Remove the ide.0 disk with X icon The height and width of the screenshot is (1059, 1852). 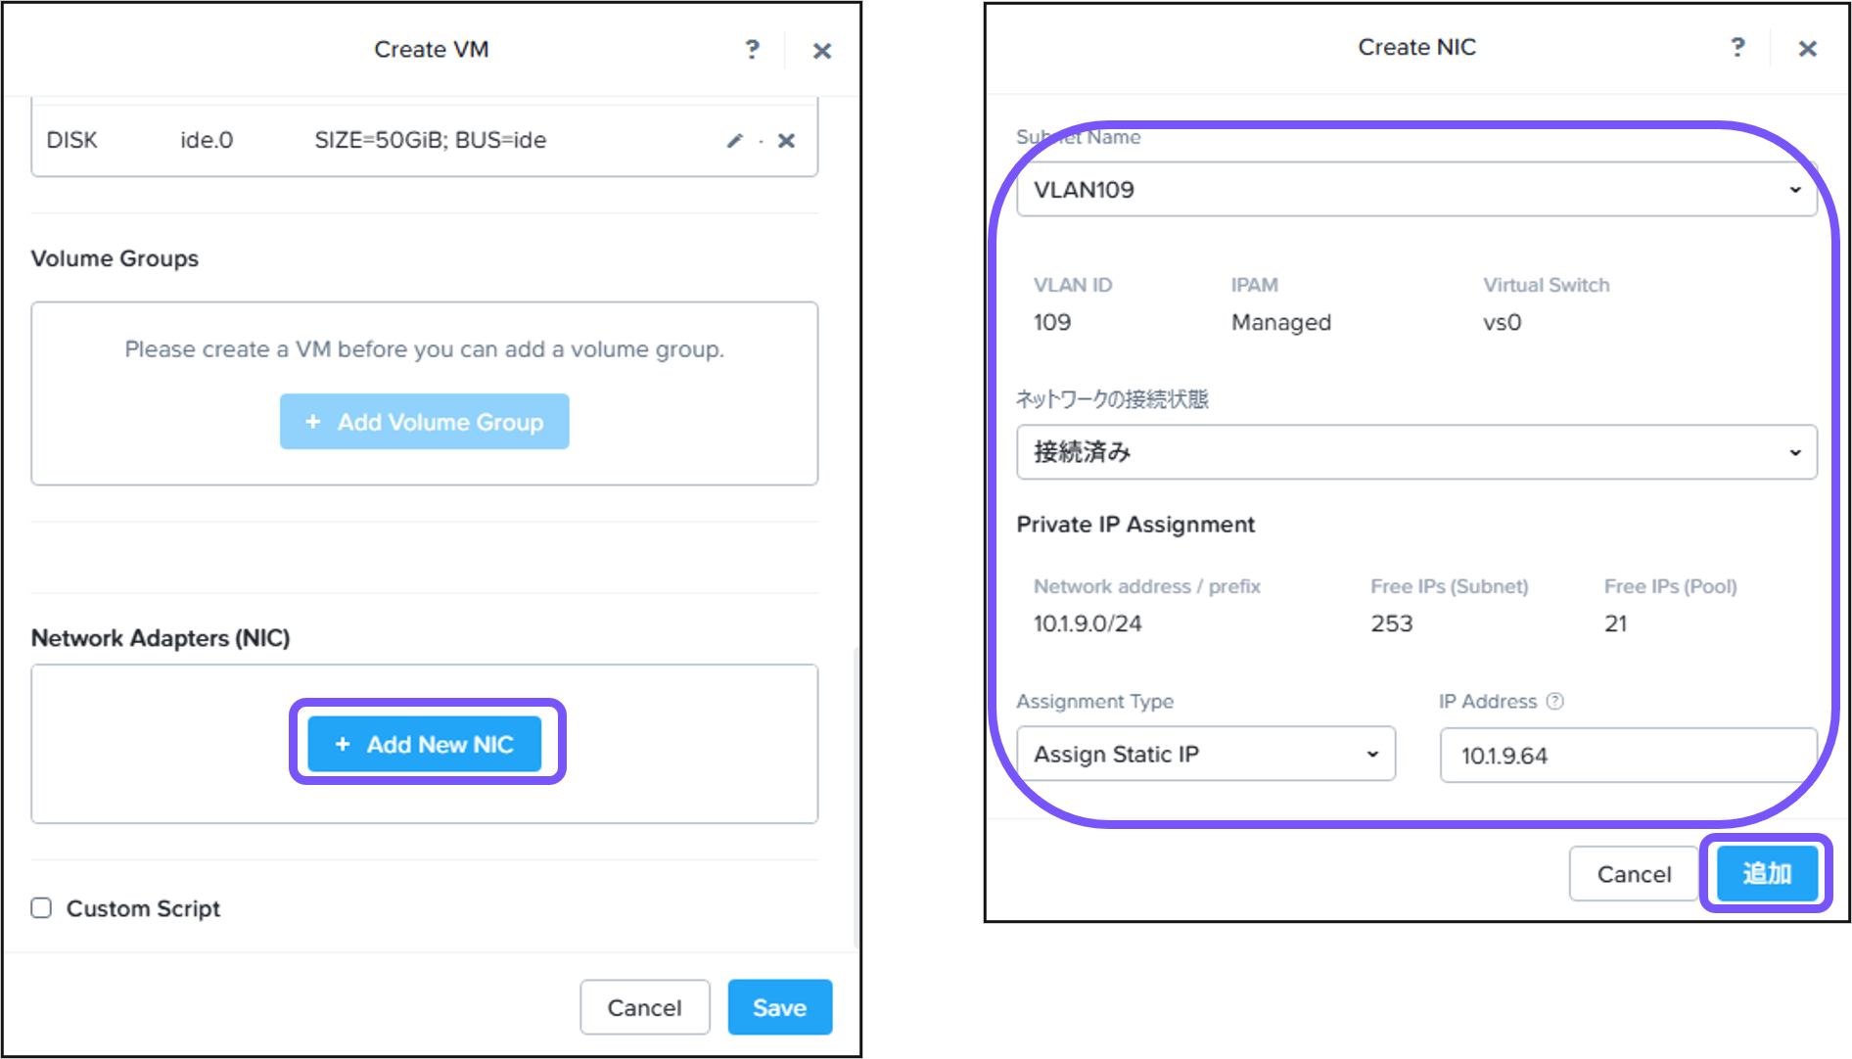(x=786, y=141)
